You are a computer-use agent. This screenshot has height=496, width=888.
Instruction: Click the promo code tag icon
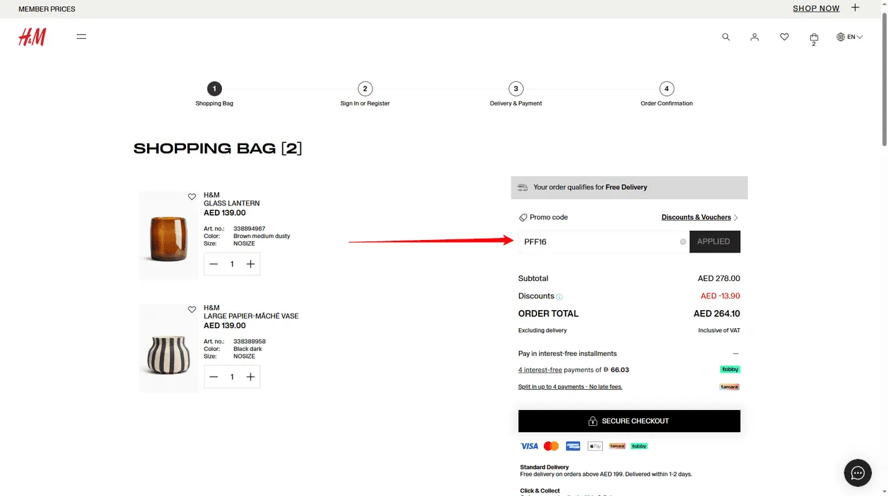click(x=523, y=217)
